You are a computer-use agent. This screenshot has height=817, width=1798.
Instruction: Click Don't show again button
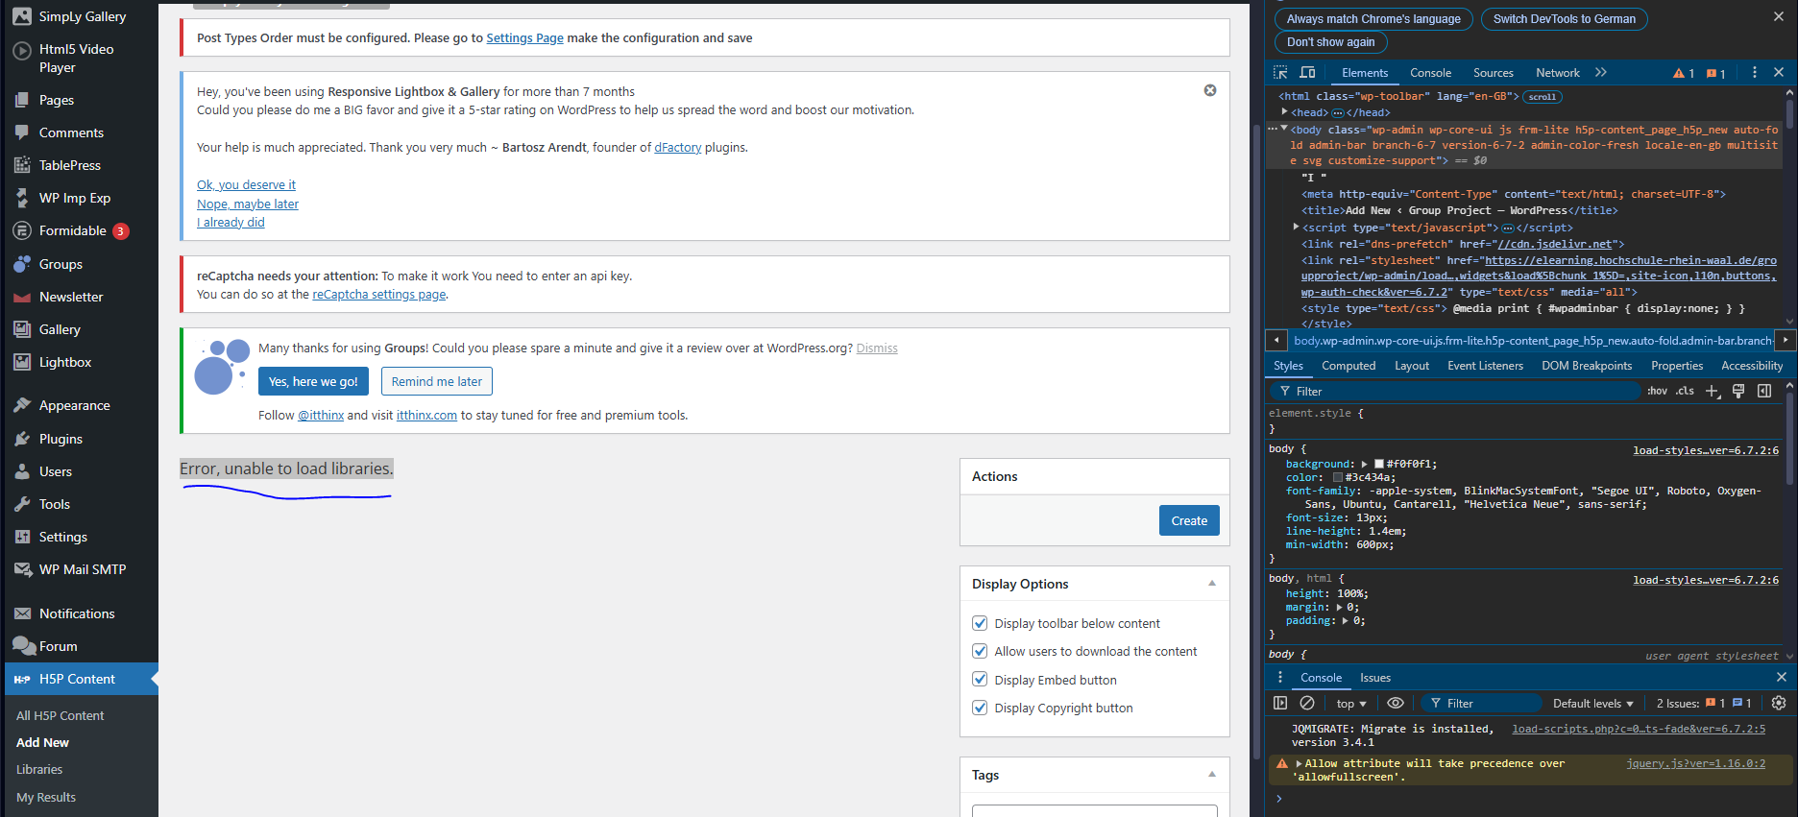1330,42
